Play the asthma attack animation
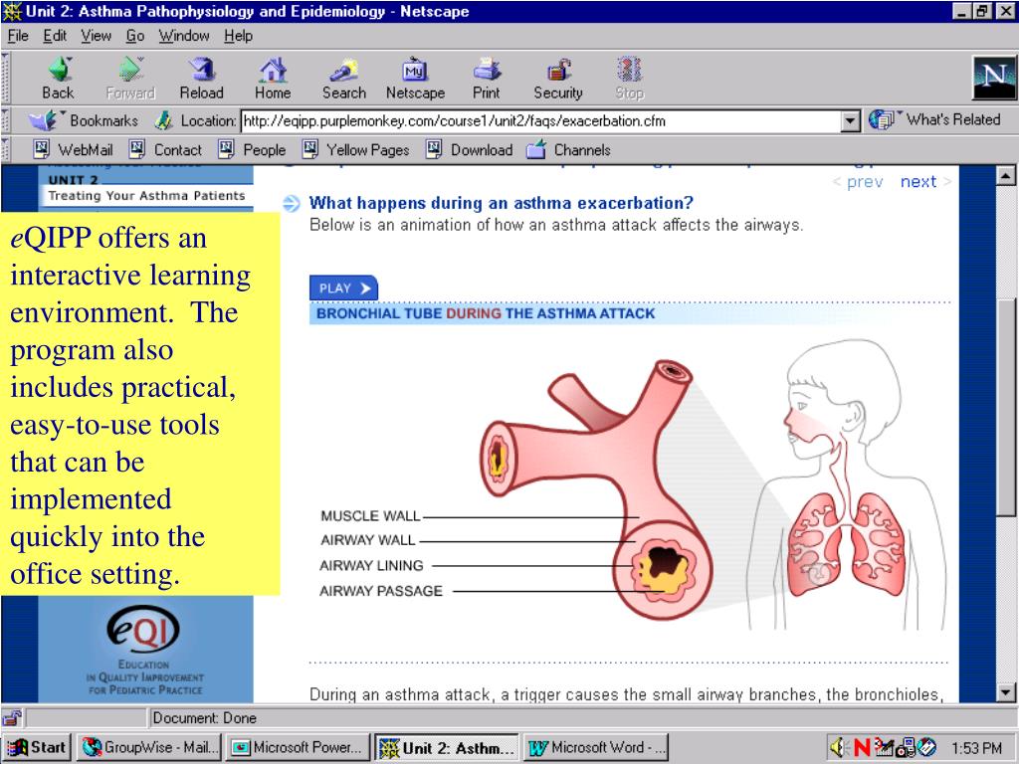1019x764 pixels. pyautogui.click(x=343, y=287)
